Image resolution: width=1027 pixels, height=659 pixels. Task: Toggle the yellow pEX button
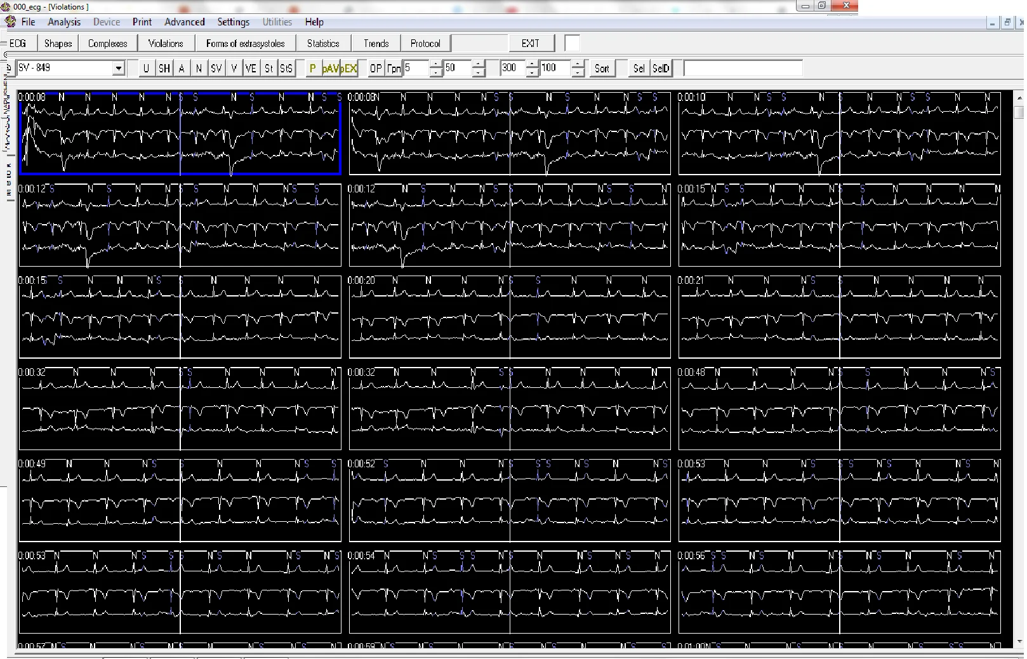(x=349, y=69)
